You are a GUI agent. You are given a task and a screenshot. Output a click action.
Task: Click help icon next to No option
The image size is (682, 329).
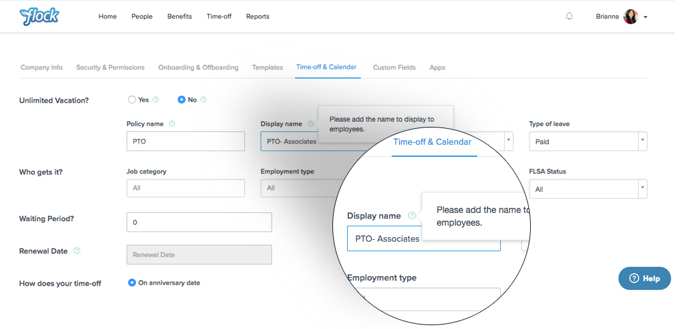point(204,99)
